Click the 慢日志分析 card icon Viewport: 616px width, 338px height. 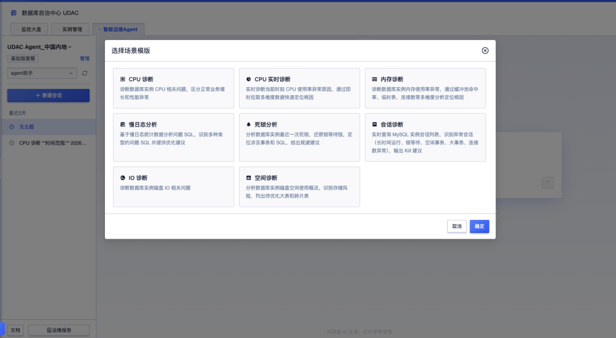point(123,124)
